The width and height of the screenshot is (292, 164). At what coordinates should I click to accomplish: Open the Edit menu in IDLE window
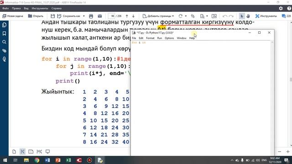click(x=141, y=38)
